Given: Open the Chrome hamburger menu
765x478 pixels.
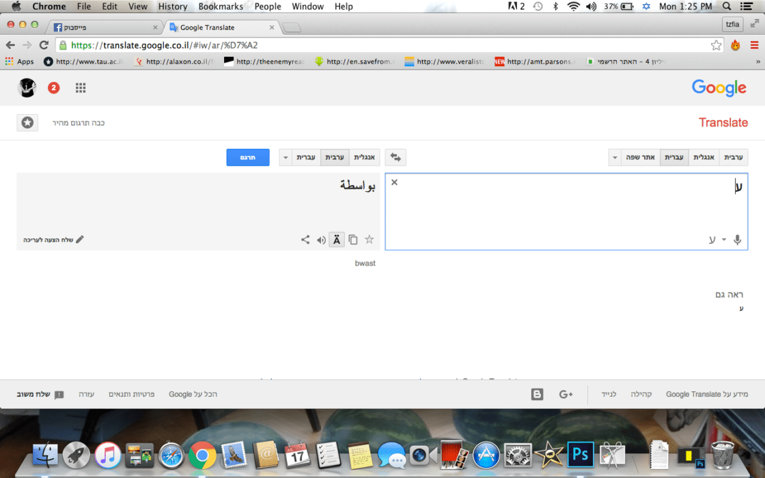Looking at the screenshot, I should click(754, 45).
